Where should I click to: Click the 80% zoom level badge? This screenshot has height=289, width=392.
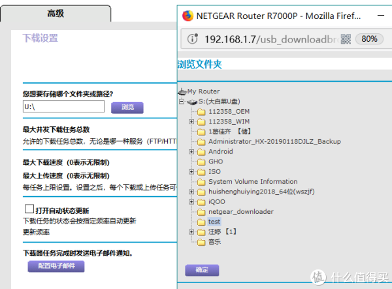coord(369,39)
